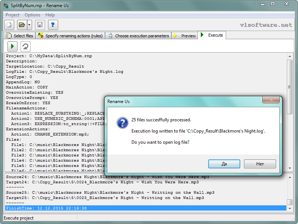The image size is (298, 224).
Task: Expand the open project dropdown arrow
Action: 29,25
